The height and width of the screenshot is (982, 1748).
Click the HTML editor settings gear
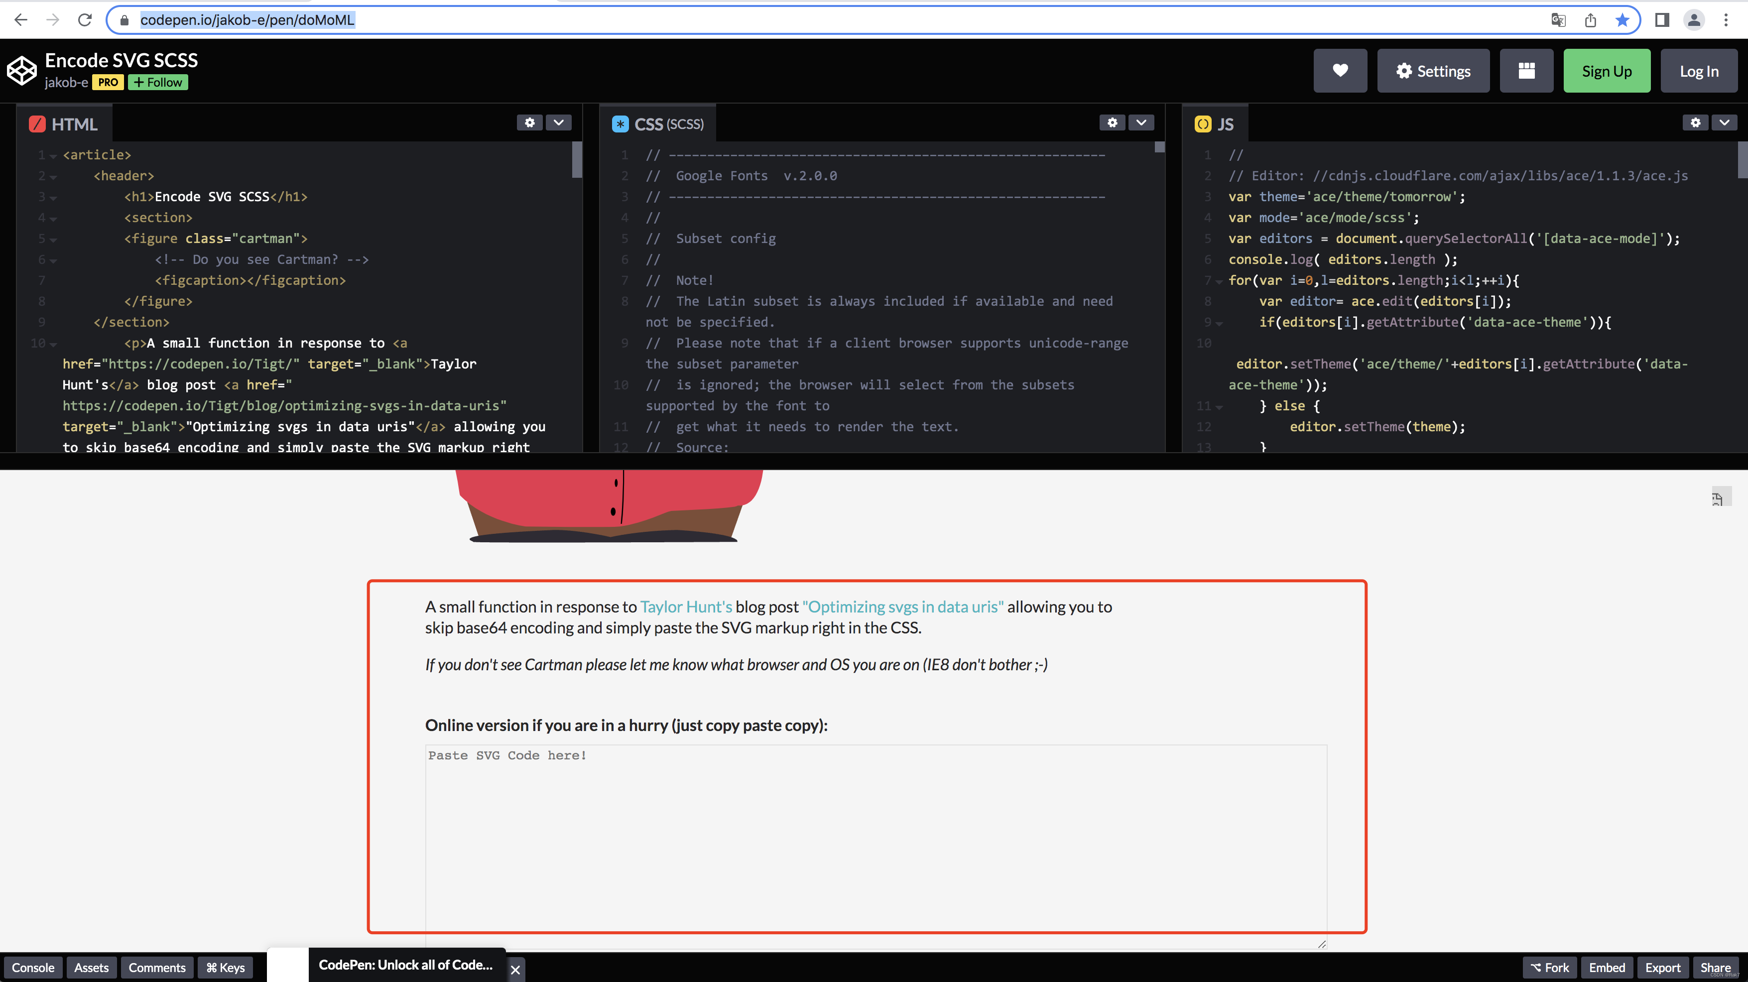coord(529,122)
